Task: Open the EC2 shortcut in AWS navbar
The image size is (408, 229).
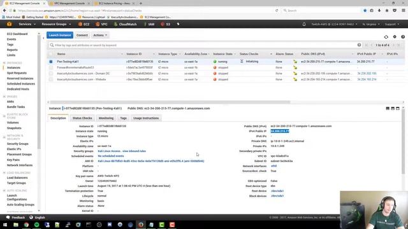Action: (x=84, y=24)
